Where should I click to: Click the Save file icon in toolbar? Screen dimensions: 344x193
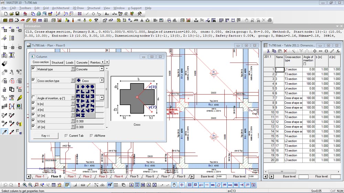[x=17, y=14]
